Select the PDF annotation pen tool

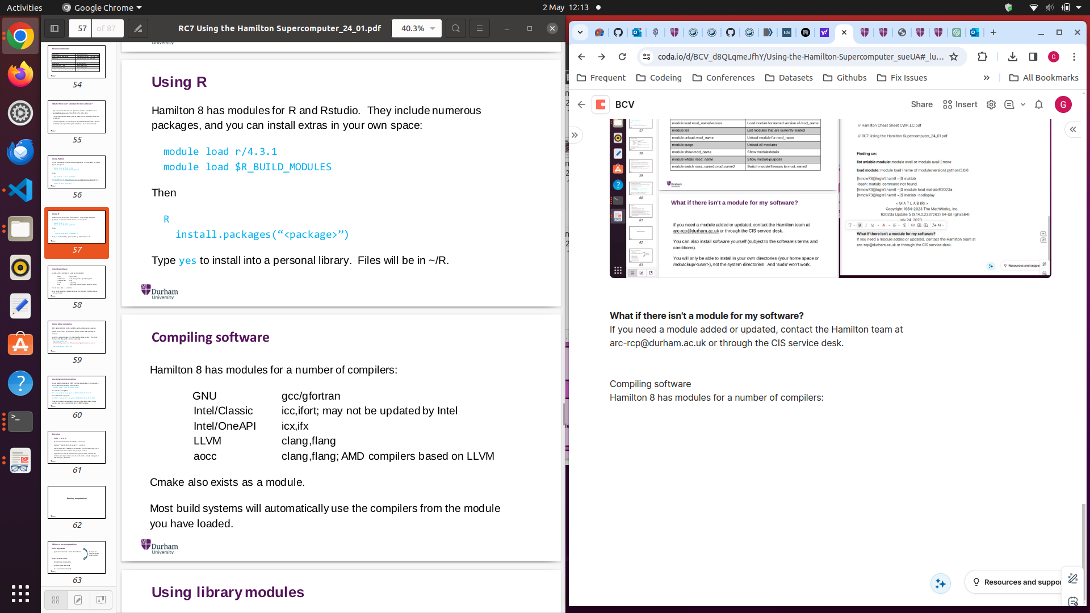click(x=137, y=28)
